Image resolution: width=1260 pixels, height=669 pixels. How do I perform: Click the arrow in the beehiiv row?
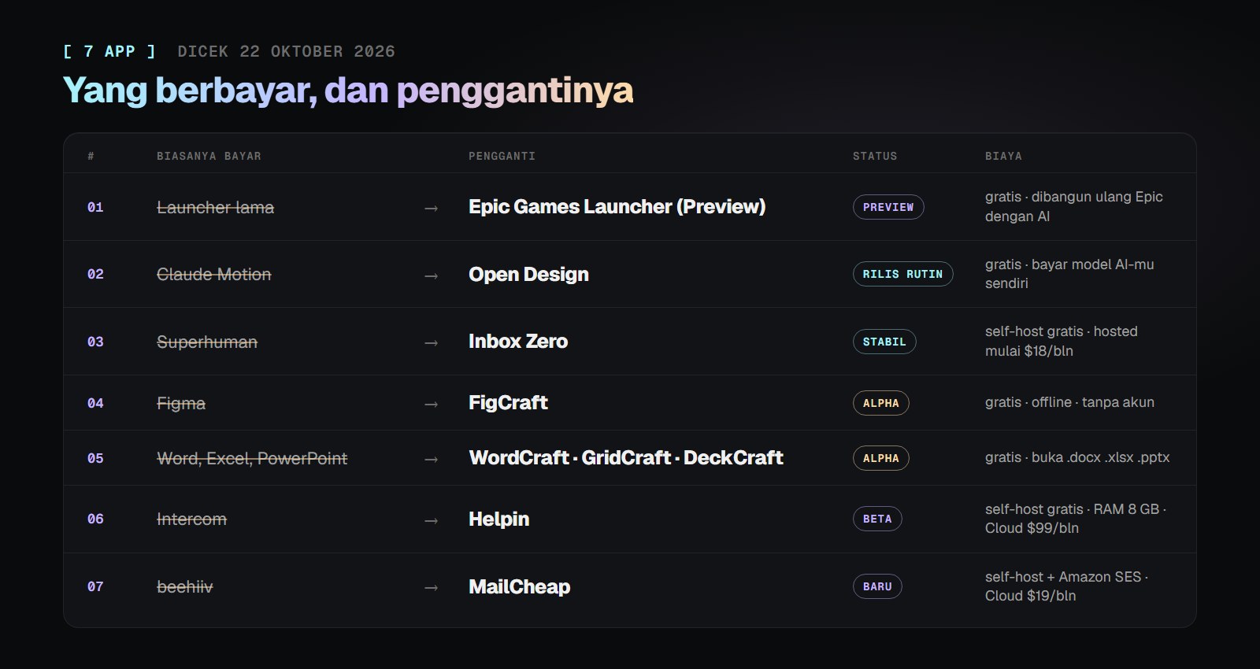click(431, 587)
